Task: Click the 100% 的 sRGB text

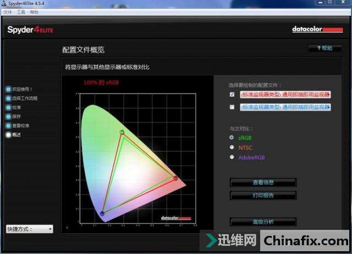Action: [101, 82]
